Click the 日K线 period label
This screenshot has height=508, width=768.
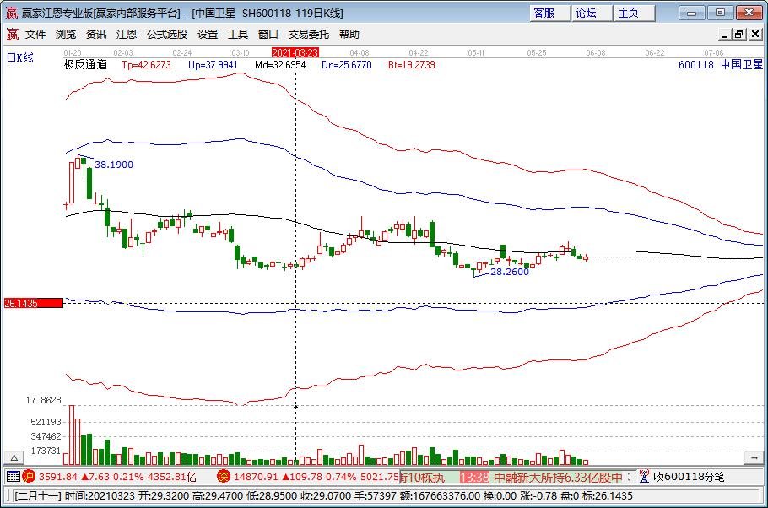(x=20, y=58)
